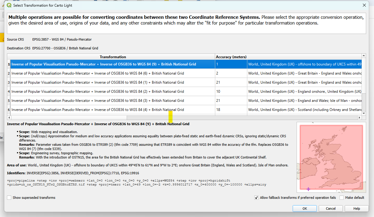Image resolution: width=374 pixels, height=217 pixels.
Task: Click accuracy cell showing 10
Action: click(231, 92)
